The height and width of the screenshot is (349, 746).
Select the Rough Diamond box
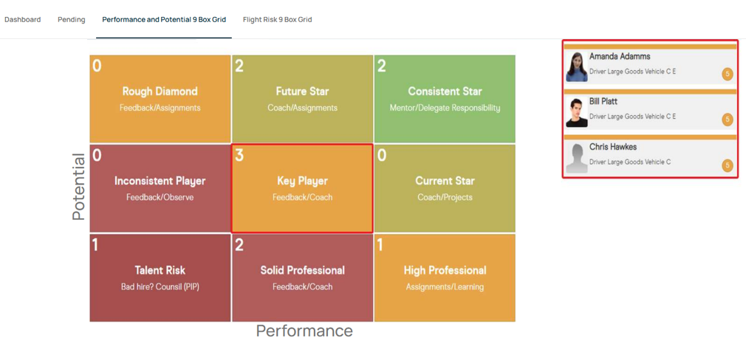pos(160,99)
